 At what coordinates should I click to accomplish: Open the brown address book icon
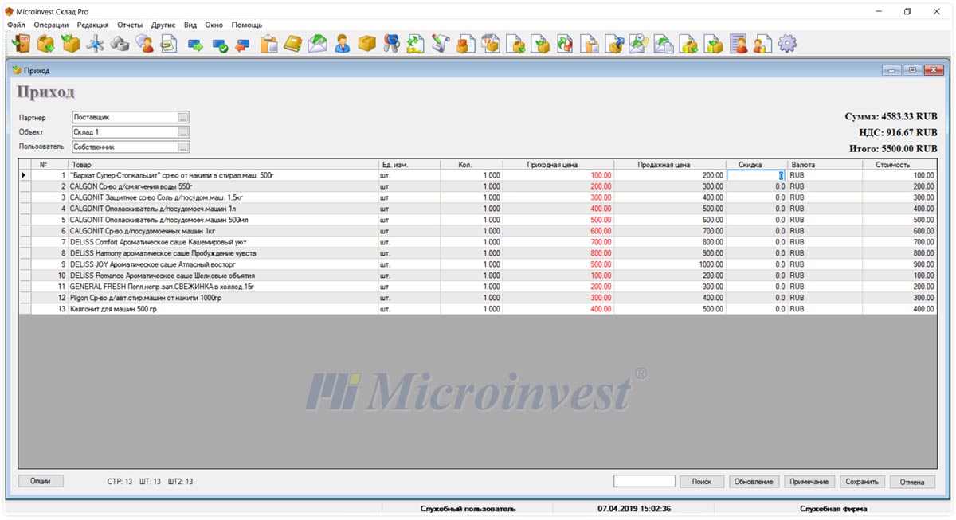point(292,44)
